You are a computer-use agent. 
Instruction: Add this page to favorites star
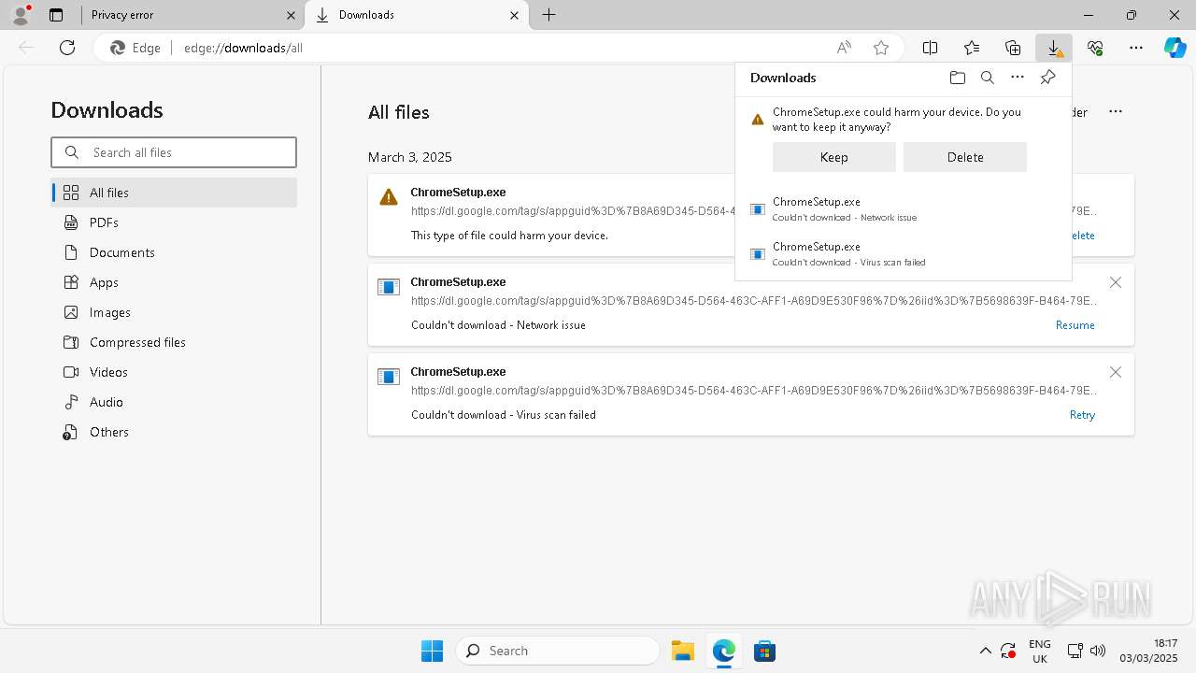(x=881, y=48)
